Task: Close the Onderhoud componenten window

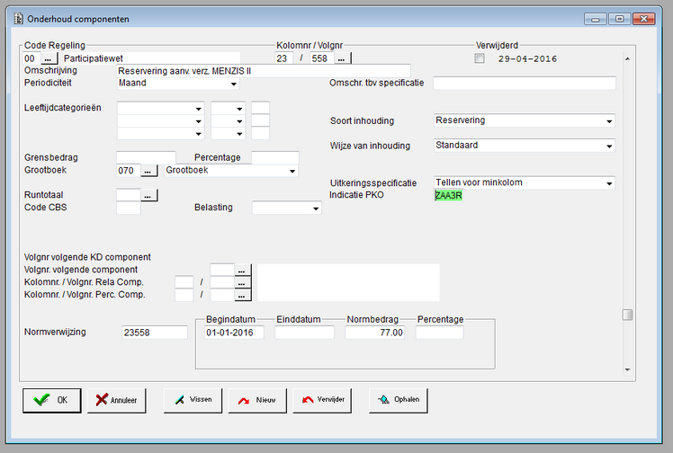Action: point(643,19)
